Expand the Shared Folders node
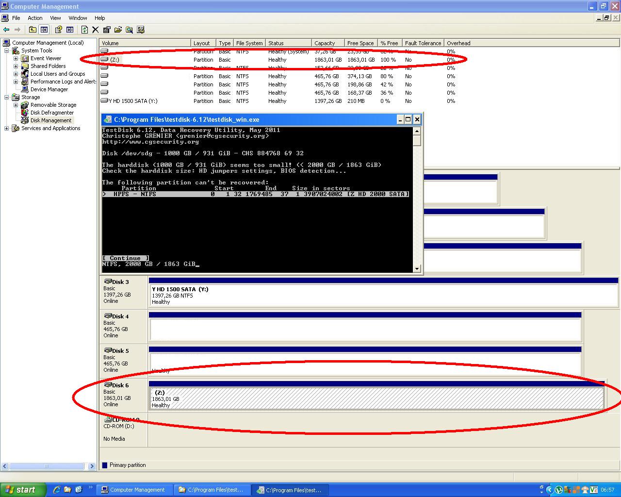621x497 pixels. [16, 66]
